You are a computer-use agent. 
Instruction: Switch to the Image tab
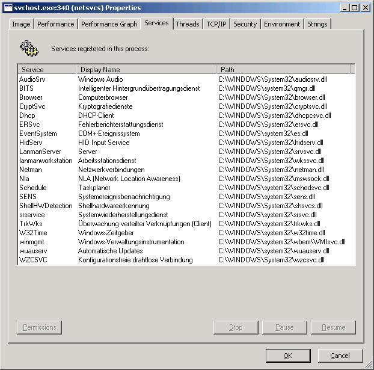pyautogui.click(x=21, y=24)
